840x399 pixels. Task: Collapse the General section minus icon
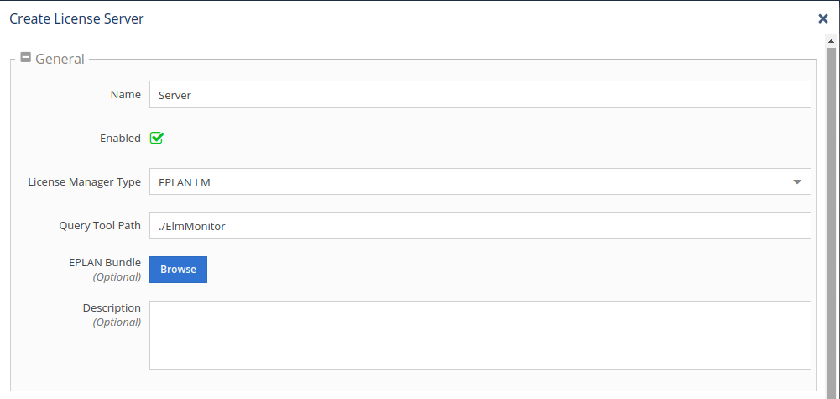[x=26, y=58]
